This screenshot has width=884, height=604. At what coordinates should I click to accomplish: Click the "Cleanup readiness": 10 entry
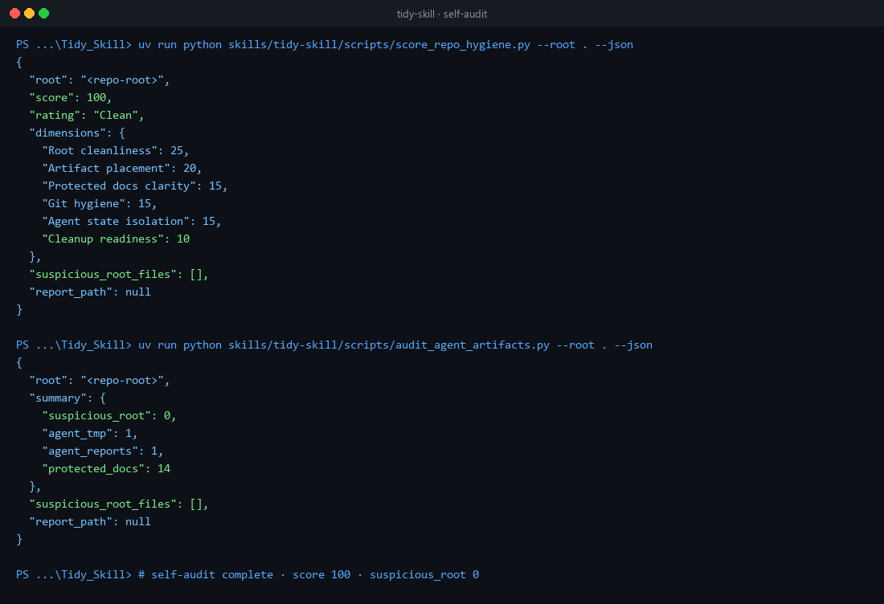pyautogui.click(x=116, y=239)
